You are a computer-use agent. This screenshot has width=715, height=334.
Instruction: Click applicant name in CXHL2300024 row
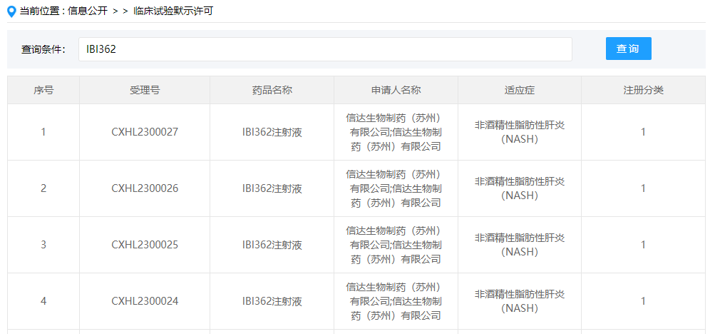(x=396, y=301)
